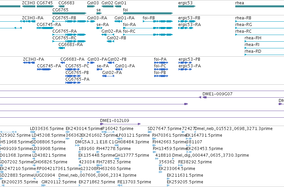The height and width of the screenshot is (187, 284).
Task: Select the ergic53 gene label
Action: [x=185, y=3]
